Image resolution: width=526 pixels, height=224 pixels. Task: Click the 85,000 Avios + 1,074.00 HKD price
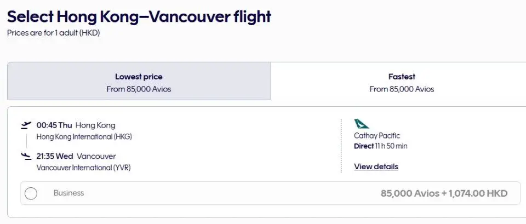click(x=444, y=193)
